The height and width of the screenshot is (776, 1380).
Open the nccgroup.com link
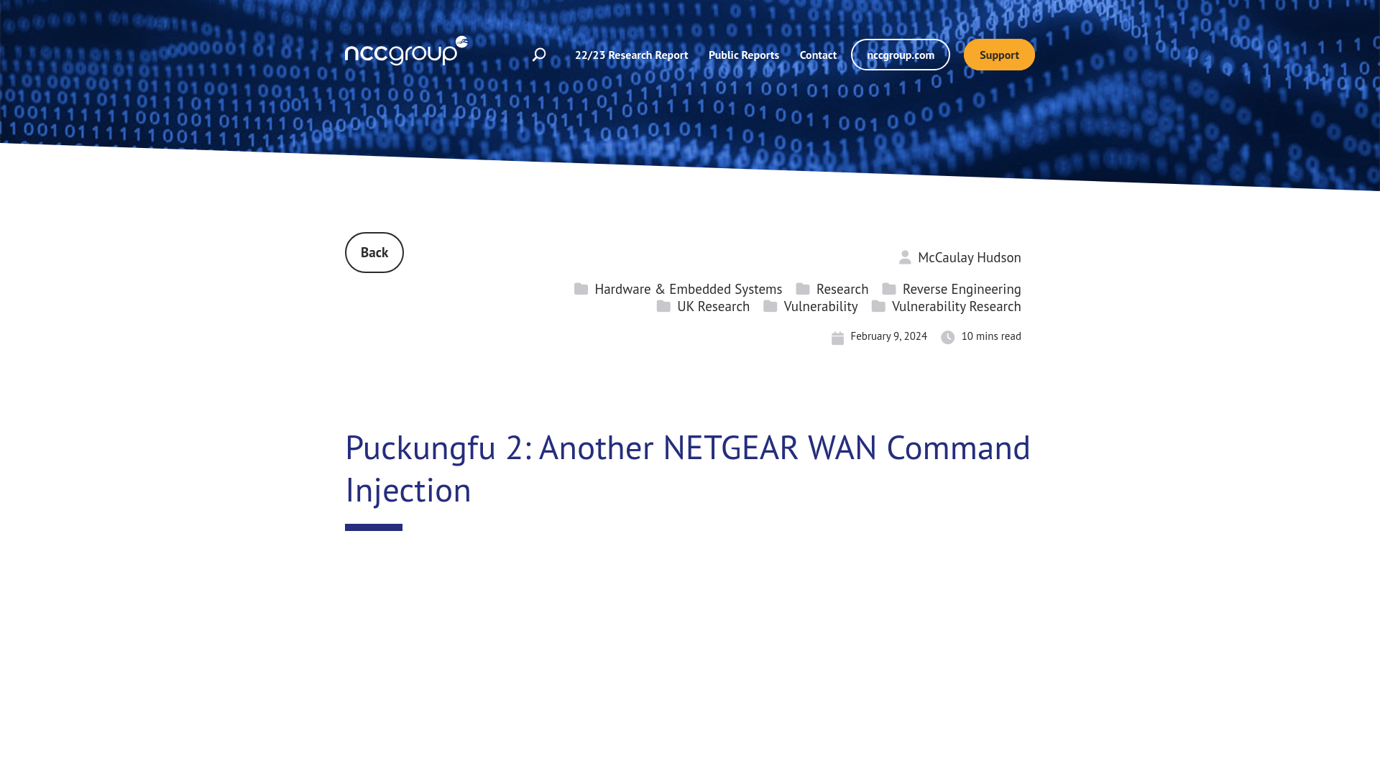click(901, 54)
